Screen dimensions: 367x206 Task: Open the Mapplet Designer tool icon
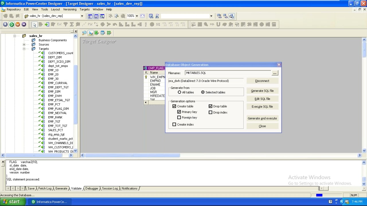click(103, 33)
